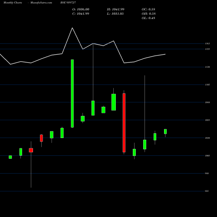The height and width of the screenshot is (217, 217).
Task: Select the open value 'O: 1036.00'
Action: [x=81, y=10]
